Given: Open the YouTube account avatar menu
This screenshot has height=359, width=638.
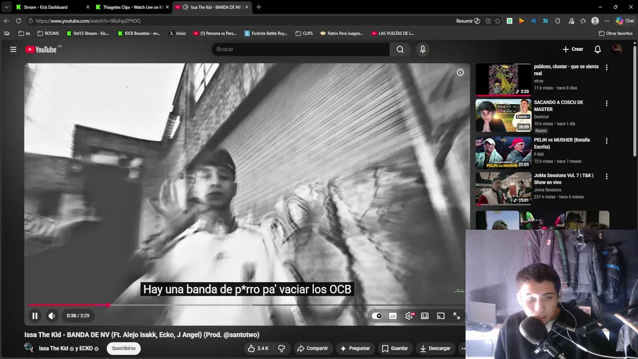Looking at the screenshot, I should pos(617,49).
